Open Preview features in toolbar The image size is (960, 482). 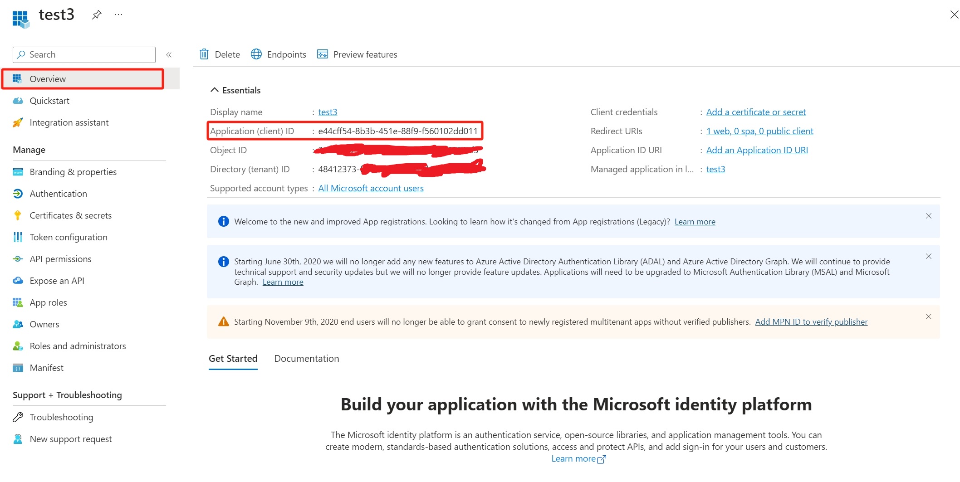point(357,54)
